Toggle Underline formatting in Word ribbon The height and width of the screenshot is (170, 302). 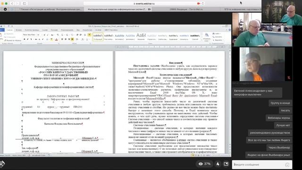click(31, 39)
